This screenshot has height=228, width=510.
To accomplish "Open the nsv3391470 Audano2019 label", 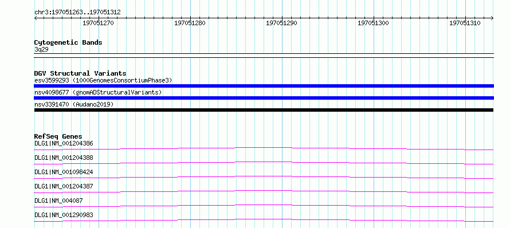I will (x=74, y=104).
